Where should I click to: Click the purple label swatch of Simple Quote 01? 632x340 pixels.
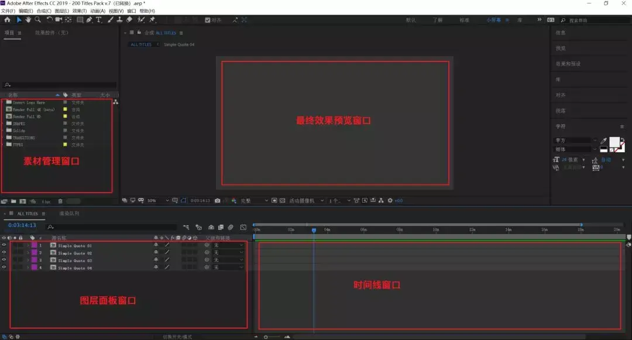35,245
